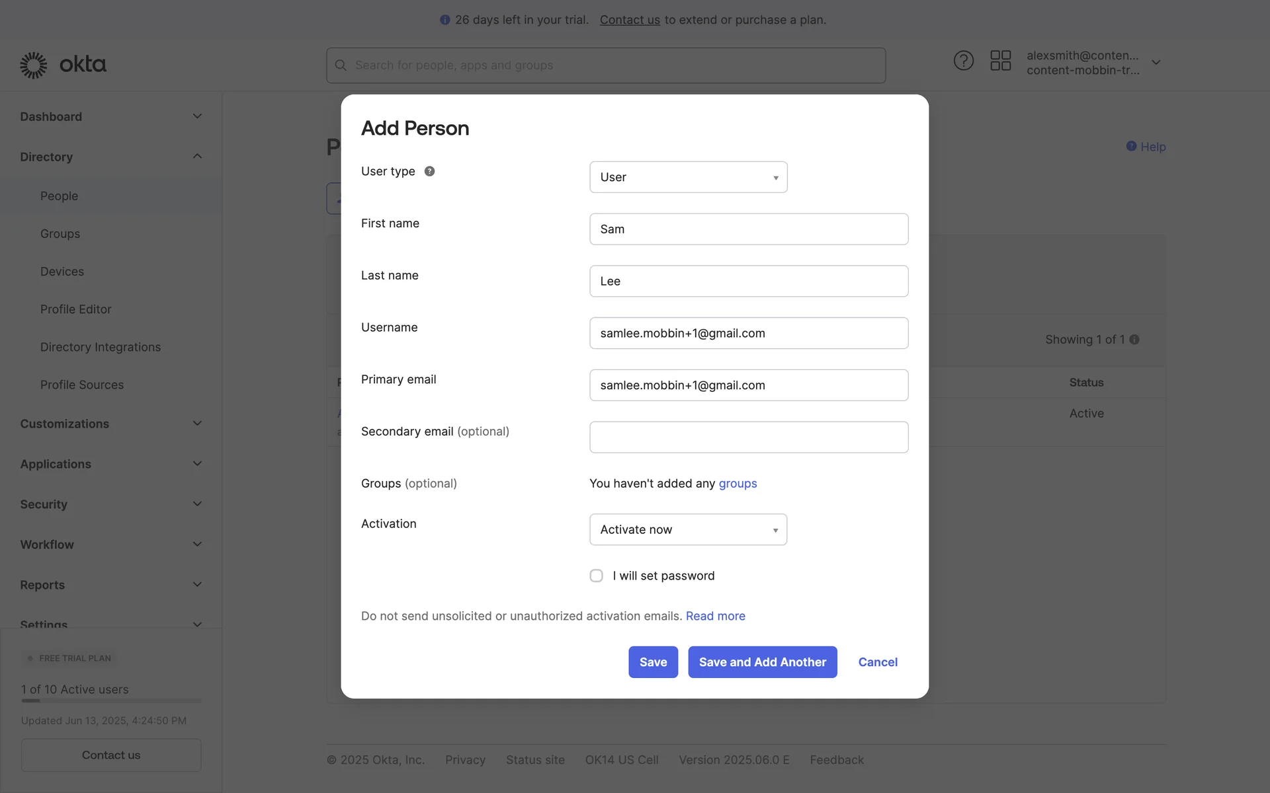This screenshot has width=1270, height=793.
Task: Expand the account menu chevron
Action: (1156, 63)
